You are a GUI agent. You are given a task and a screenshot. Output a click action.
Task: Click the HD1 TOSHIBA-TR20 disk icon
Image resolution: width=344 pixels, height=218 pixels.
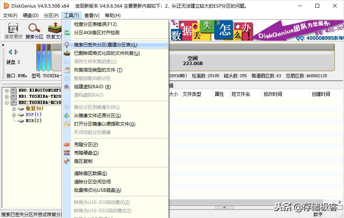[x=14, y=96]
